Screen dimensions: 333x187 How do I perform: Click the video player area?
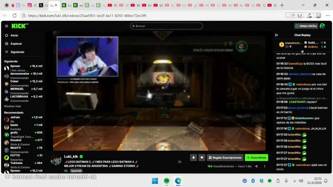click(x=159, y=91)
